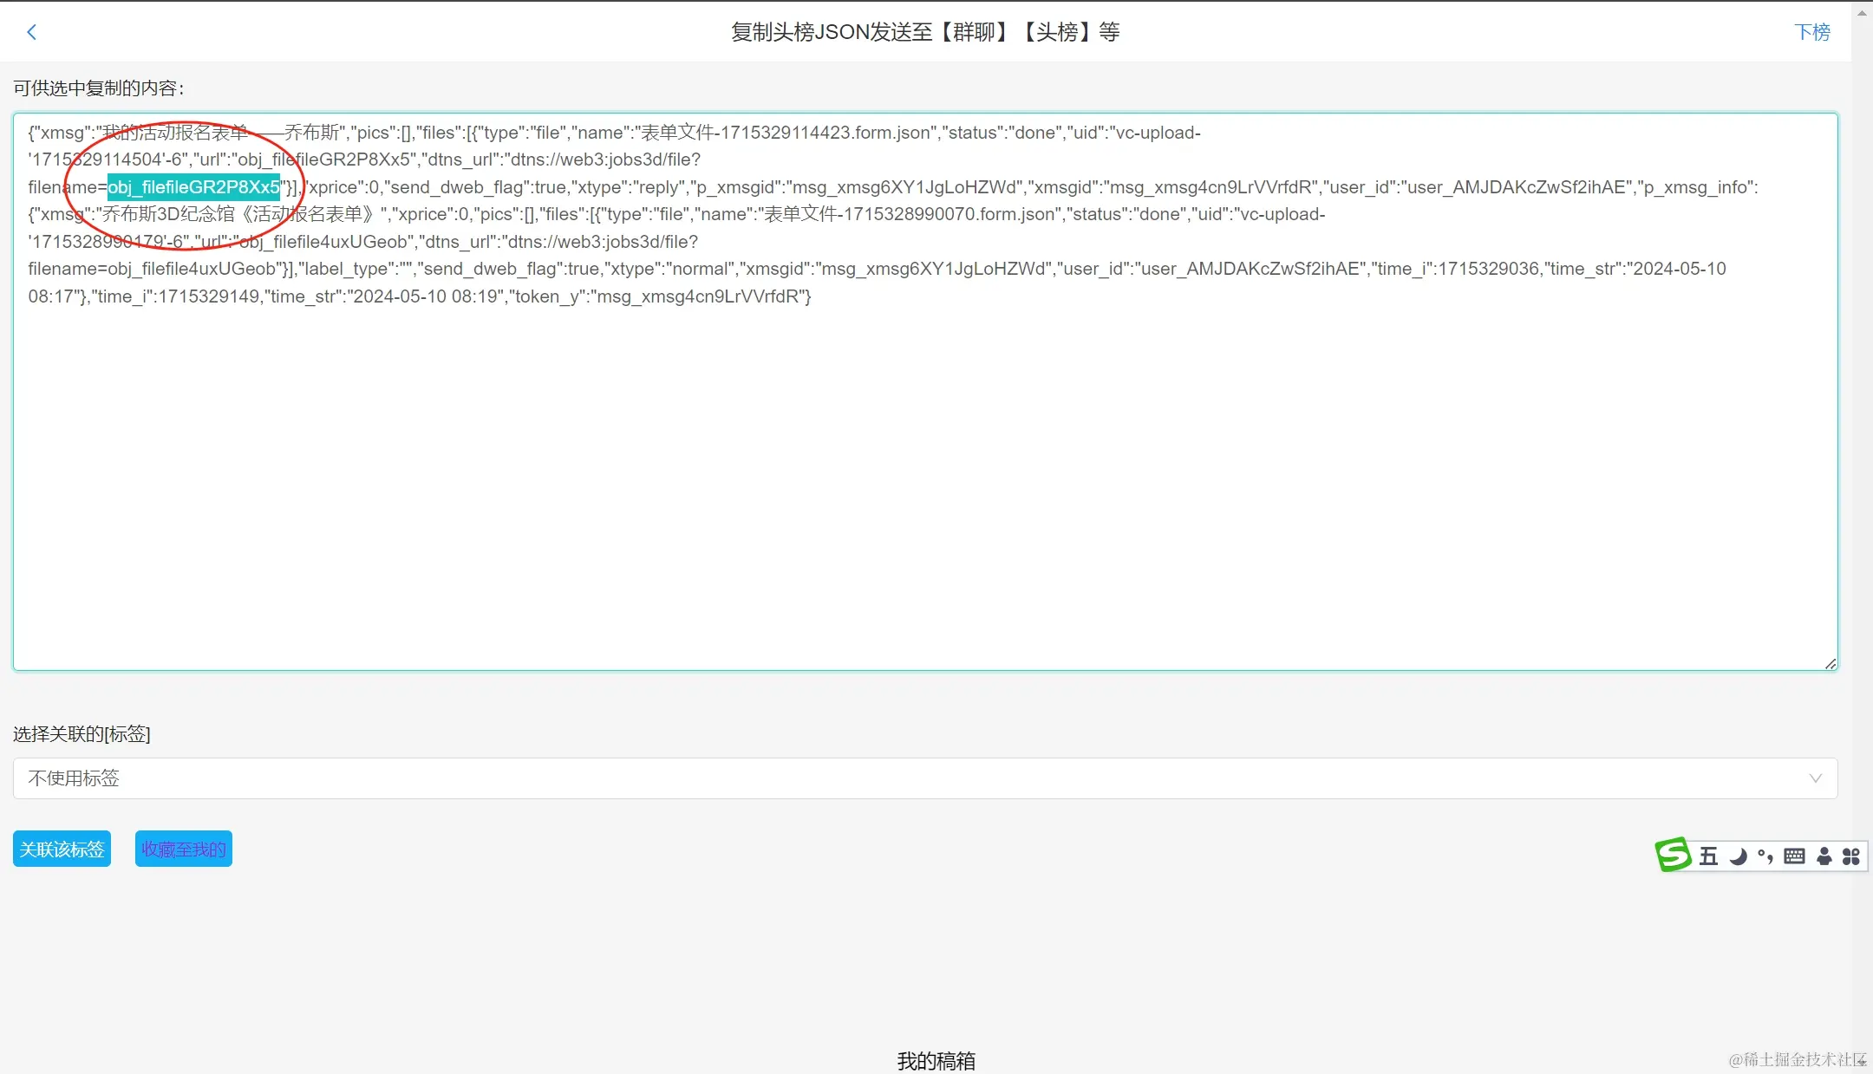This screenshot has width=1873, height=1074.
Task: Open the soft keyboard icon
Action: (1794, 856)
